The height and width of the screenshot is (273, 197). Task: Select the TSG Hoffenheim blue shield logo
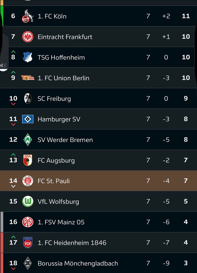(28, 57)
